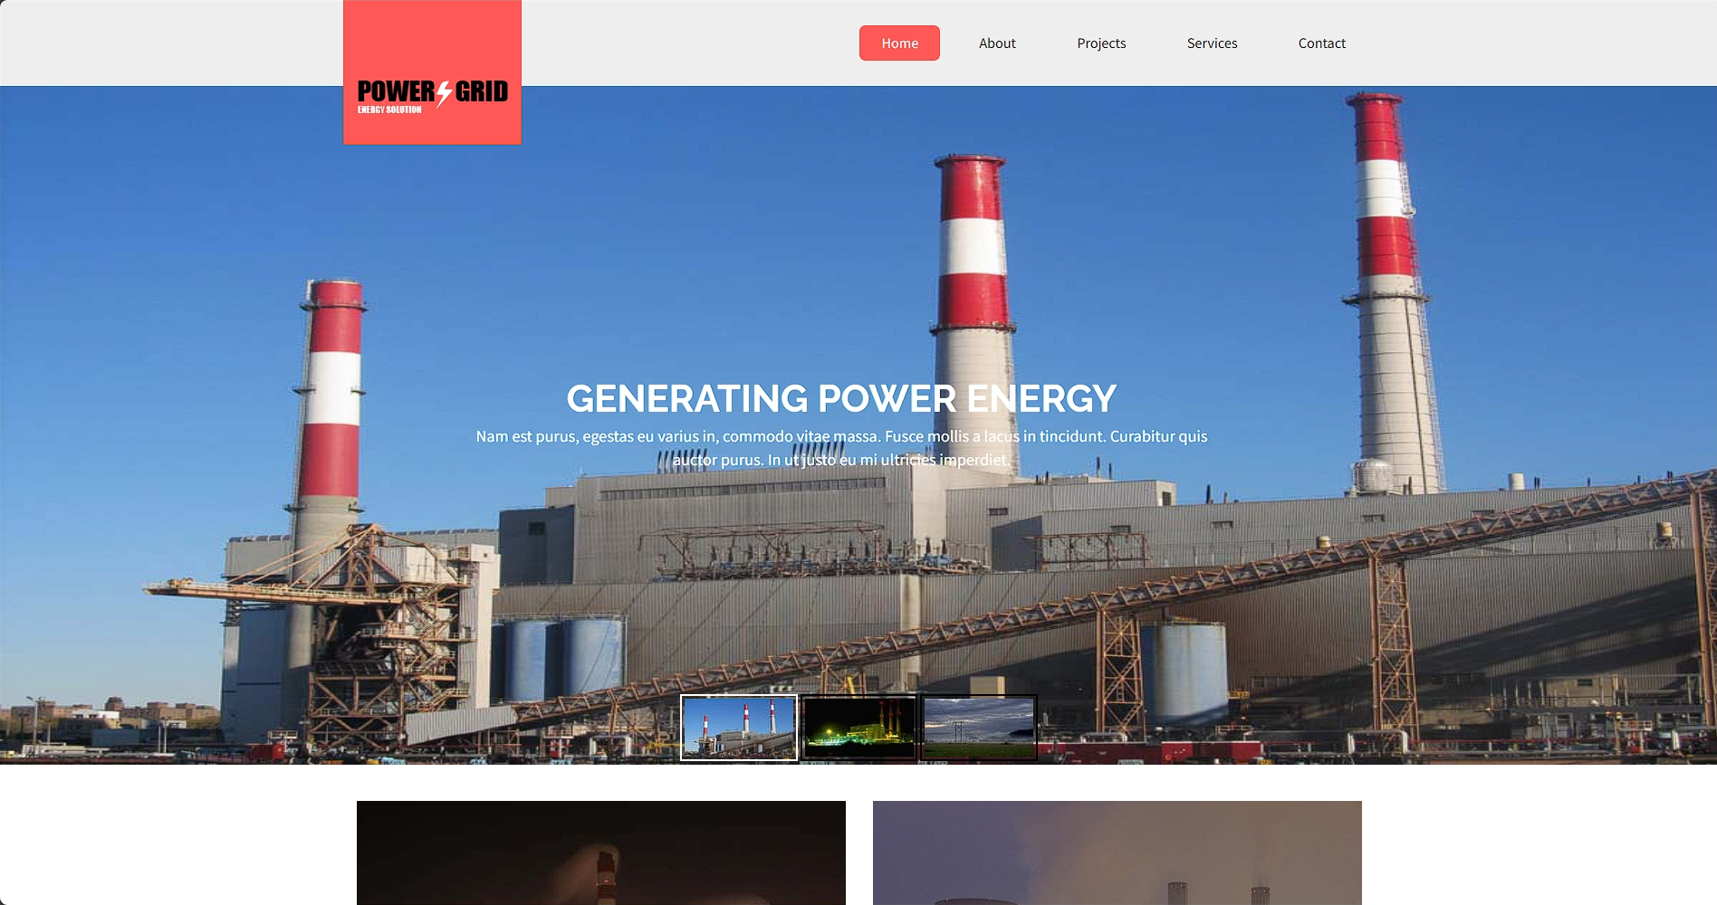Navigate to the Services page

(1212, 43)
